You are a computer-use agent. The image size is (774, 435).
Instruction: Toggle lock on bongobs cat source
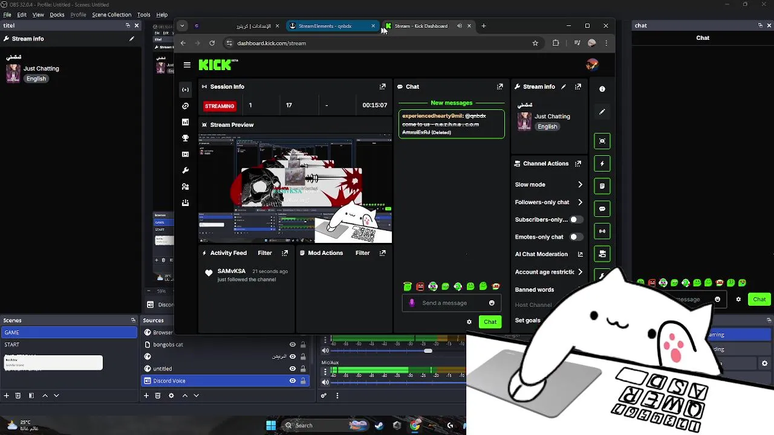[x=303, y=344]
